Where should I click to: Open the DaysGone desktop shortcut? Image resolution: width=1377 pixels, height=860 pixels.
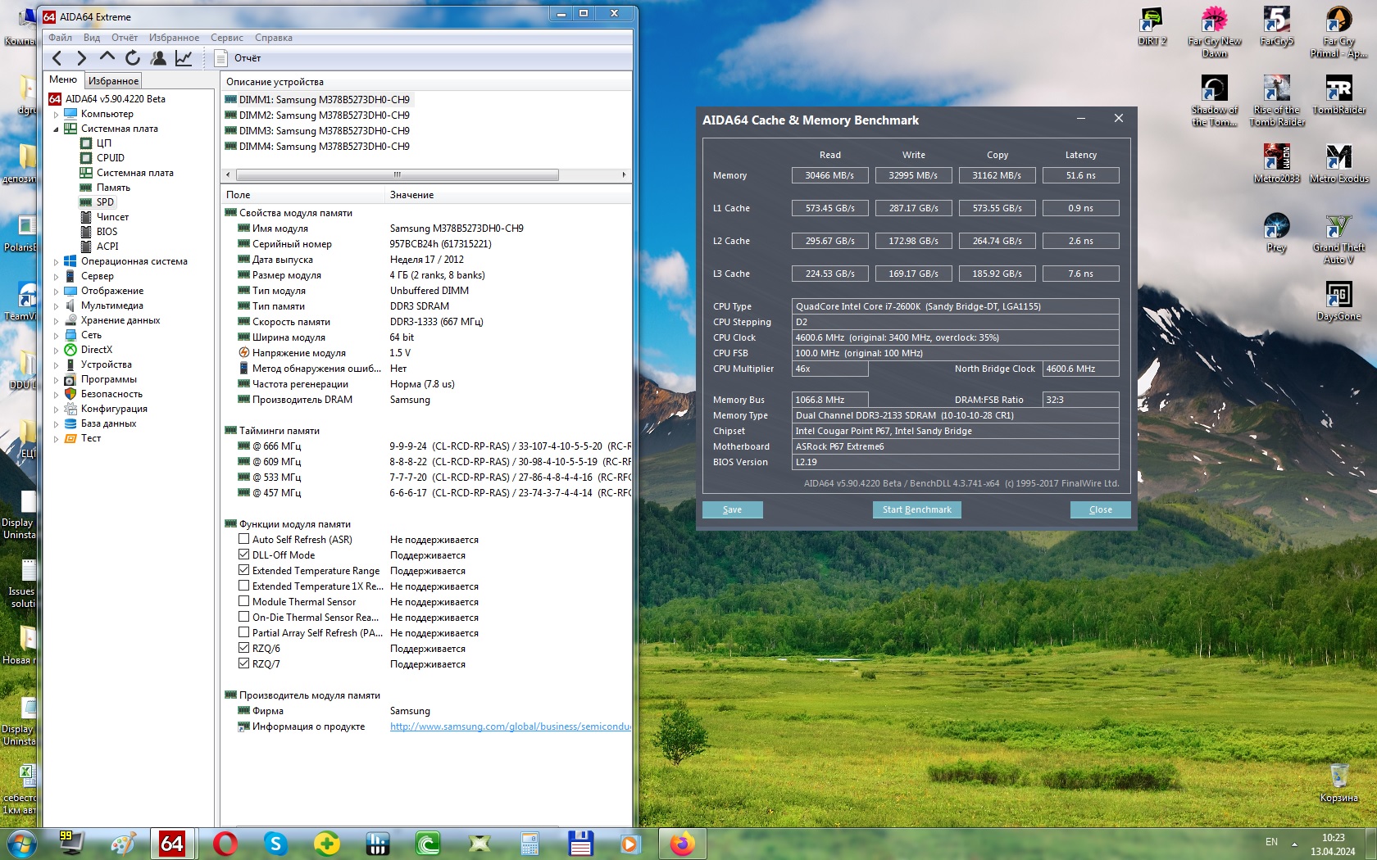(1338, 301)
